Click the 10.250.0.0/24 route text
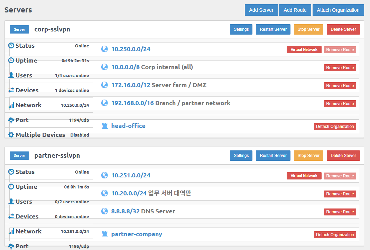Viewport: 370px width, 250px height. [x=131, y=49]
